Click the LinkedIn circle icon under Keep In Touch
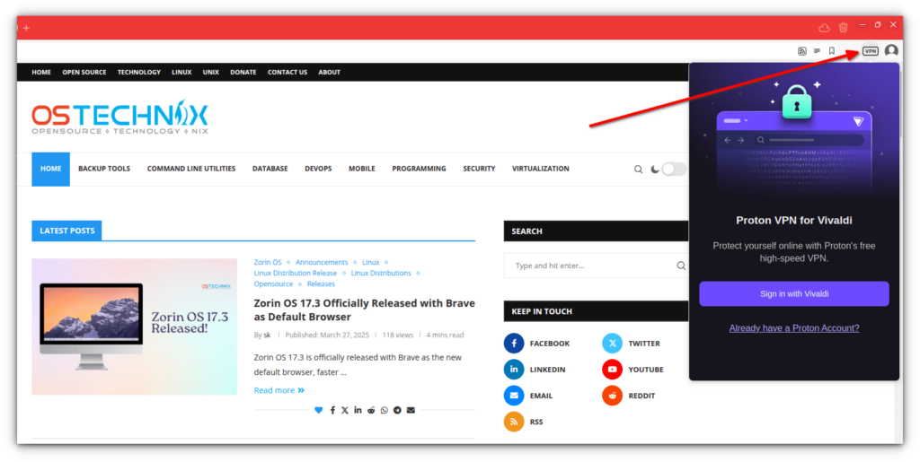920x462 pixels. click(x=514, y=370)
